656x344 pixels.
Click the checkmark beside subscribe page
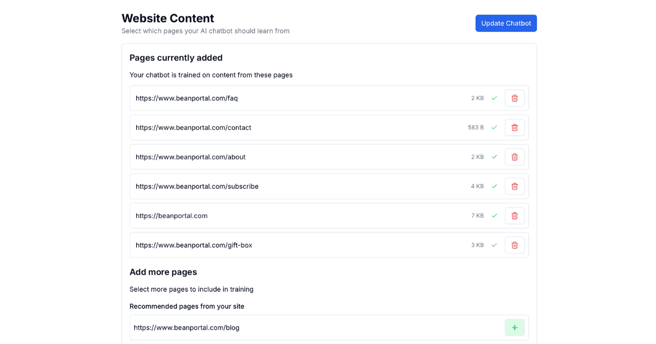pyautogui.click(x=494, y=187)
